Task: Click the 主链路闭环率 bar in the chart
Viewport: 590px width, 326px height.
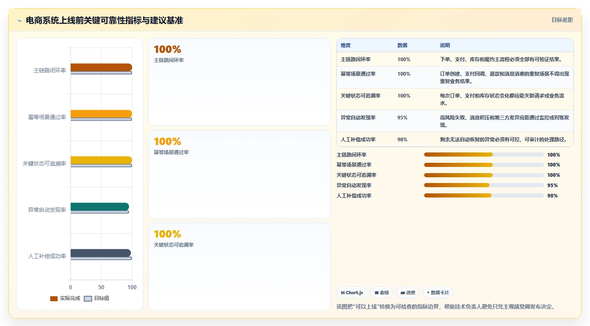Action: (101, 67)
